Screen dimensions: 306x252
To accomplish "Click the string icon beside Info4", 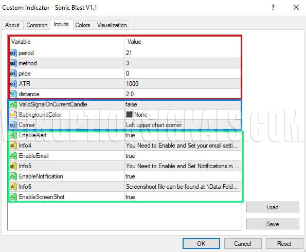I will 13,146.
